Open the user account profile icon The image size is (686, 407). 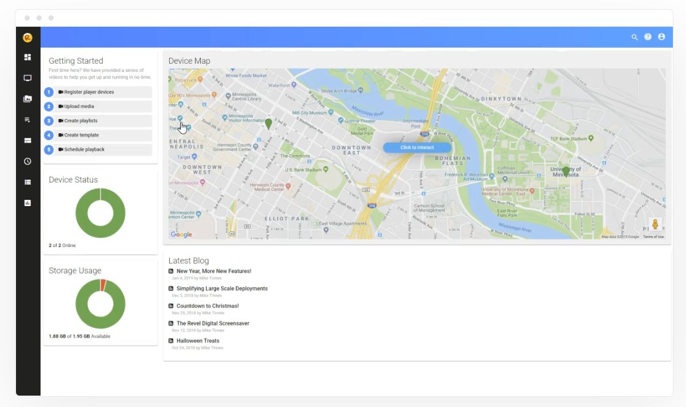pos(661,37)
